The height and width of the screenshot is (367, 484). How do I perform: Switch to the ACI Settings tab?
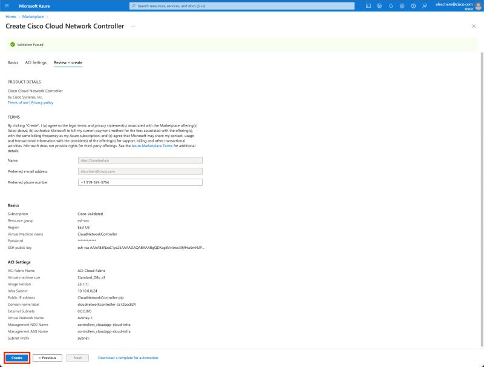(x=35, y=62)
